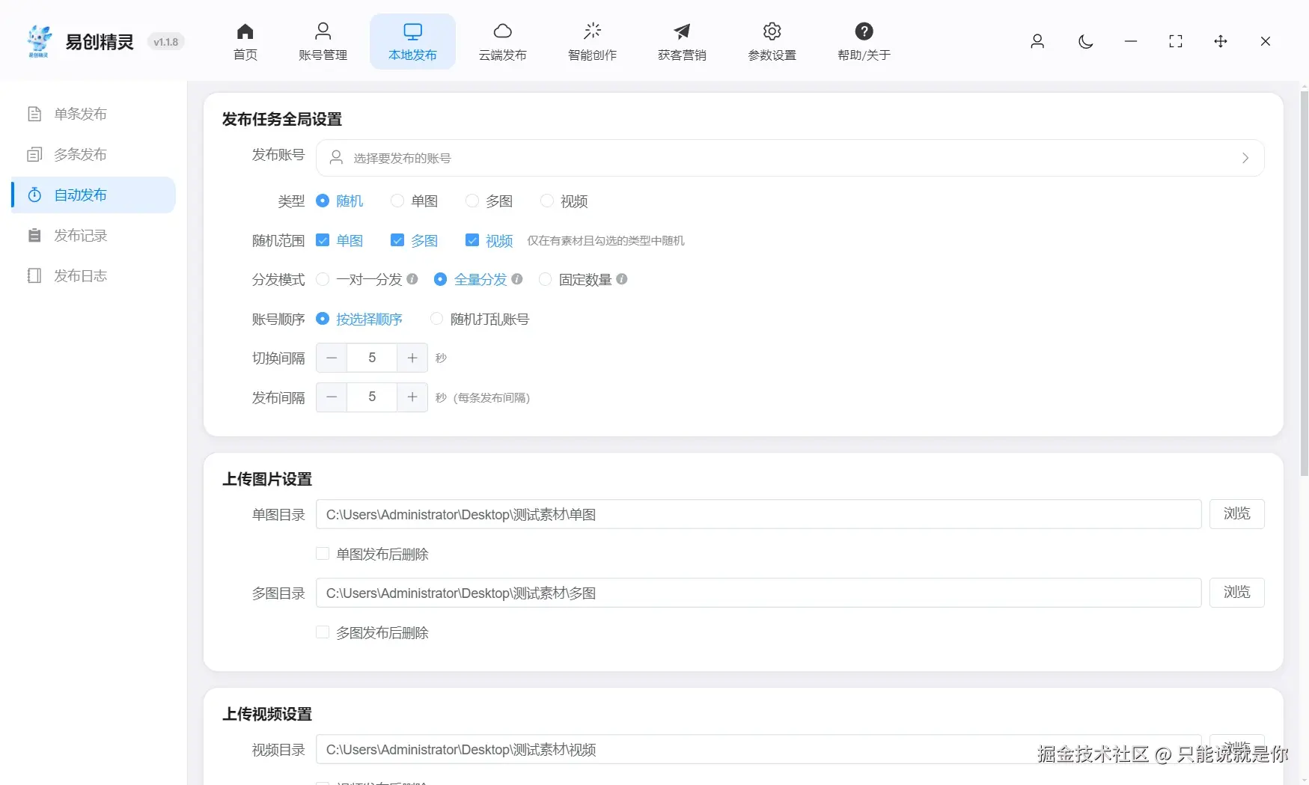Open 发布记录 in the sidebar
The width and height of the screenshot is (1309, 785).
pyautogui.click(x=94, y=235)
